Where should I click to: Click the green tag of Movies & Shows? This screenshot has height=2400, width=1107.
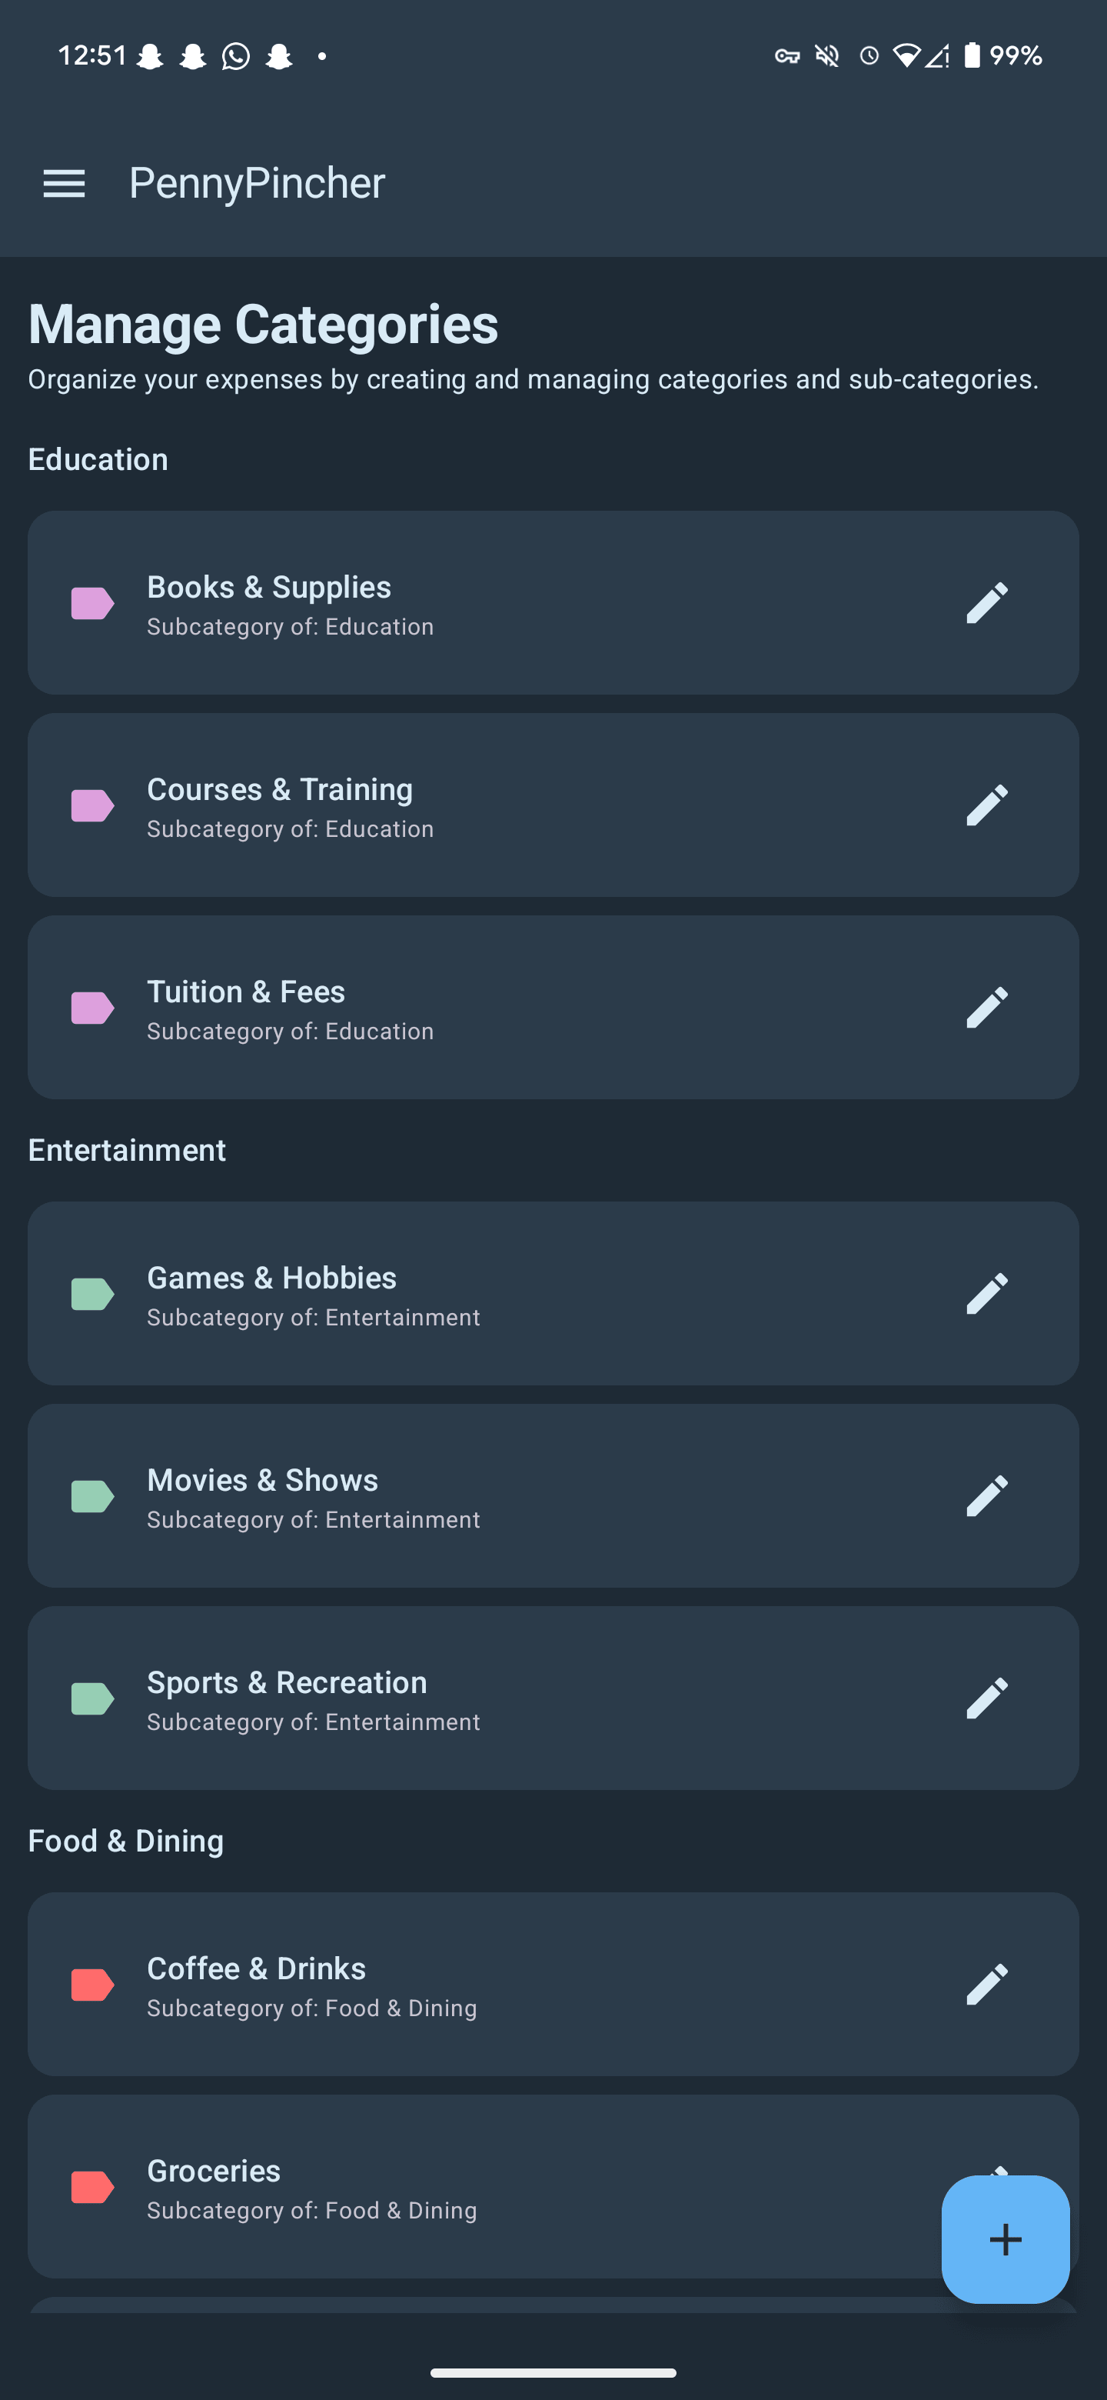tap(92, 1495)
